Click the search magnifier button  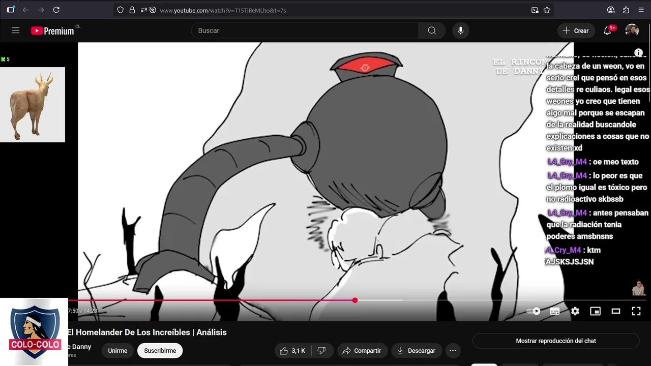click(x=432, y=30)
